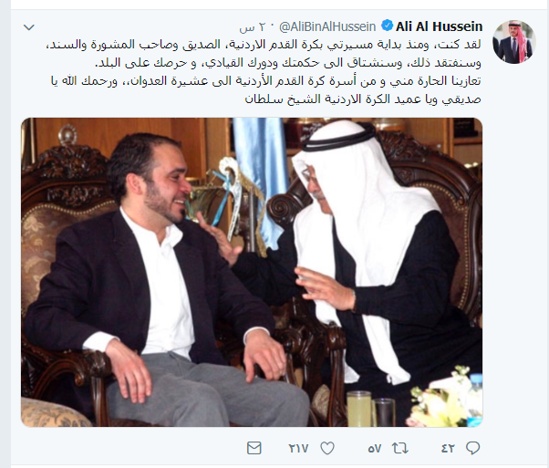Click the reply speech bubble icon
549x468 pixels.
473,448
